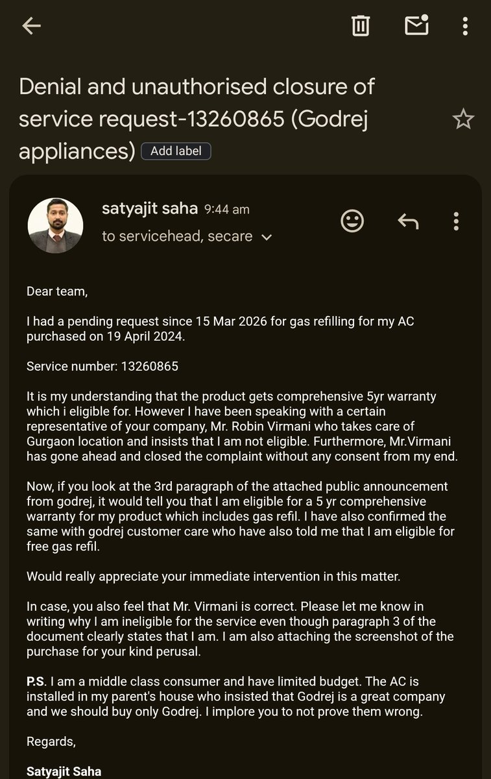Tap the bold Satyajit Saha signature

[64, 772]
